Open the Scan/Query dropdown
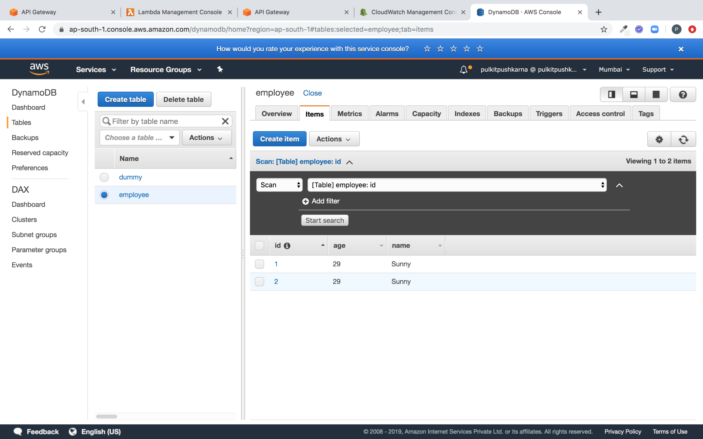Image resolution: width=703 pixels, height=439 pixels. pyautogui.click(x=279, y=185)
